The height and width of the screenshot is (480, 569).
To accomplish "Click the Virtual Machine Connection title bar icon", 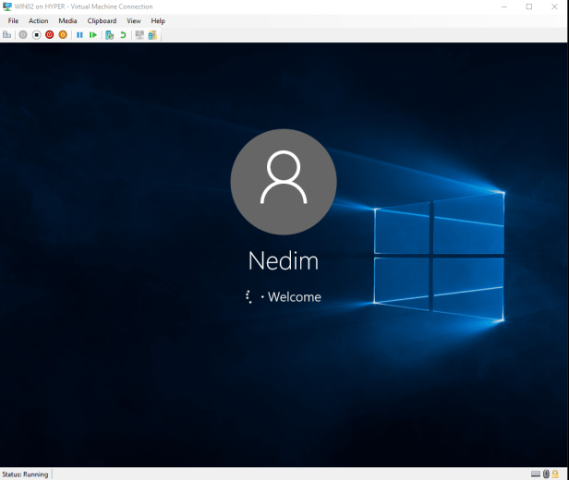I will [x=7, y=6].
